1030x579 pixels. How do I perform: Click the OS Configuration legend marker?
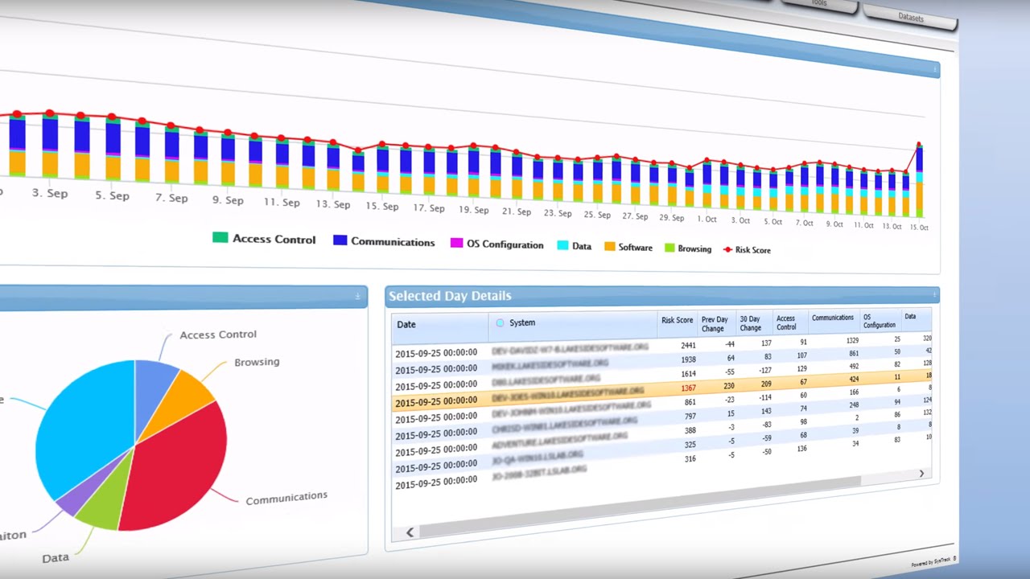456,243
